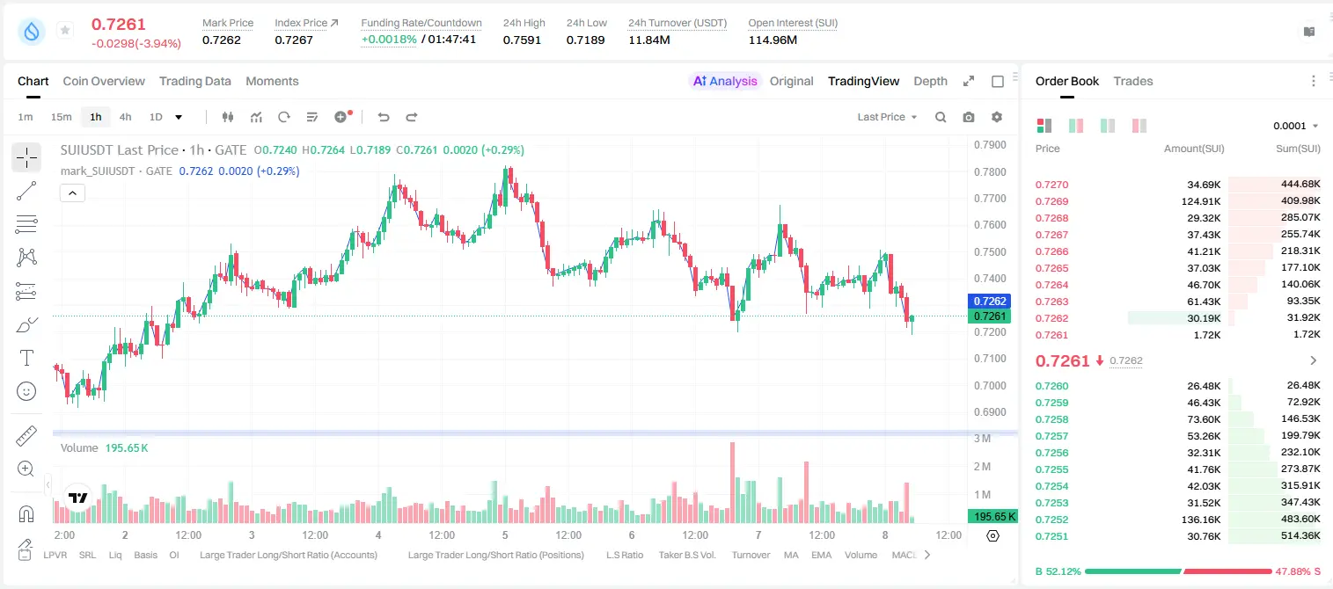Show only bids order book view
The width and height of the screenshot is (1333, 589).
point(1108,126)
